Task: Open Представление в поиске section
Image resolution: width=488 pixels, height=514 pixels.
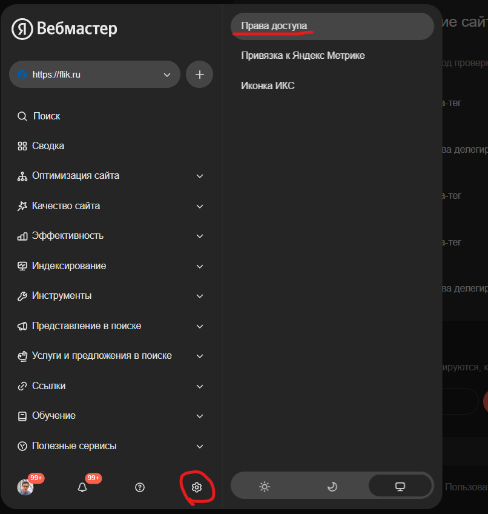Action: 87,326
